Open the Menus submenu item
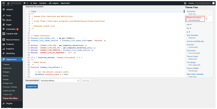The image size is (217, 109). point(5,76)
